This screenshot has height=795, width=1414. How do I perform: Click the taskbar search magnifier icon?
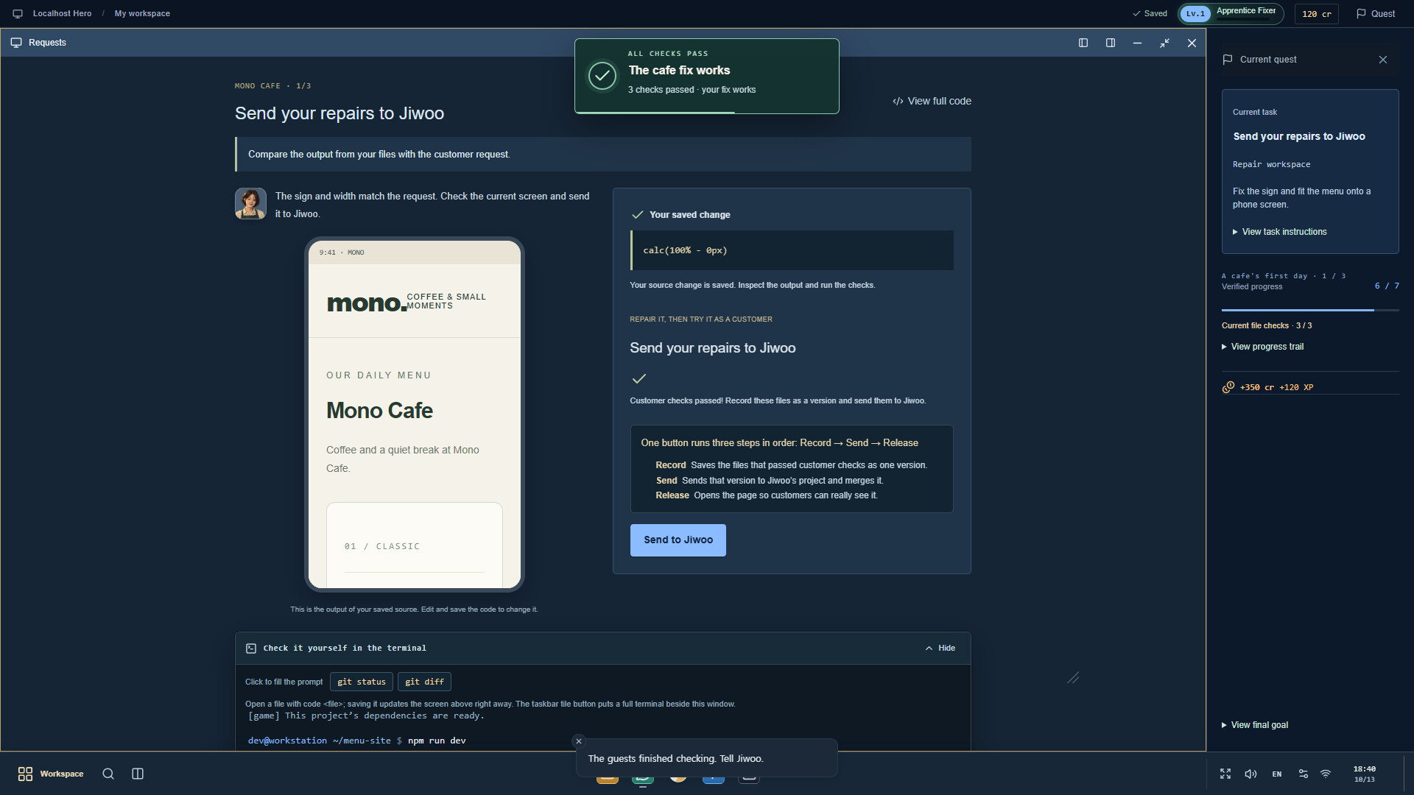(x=108, y=774)
